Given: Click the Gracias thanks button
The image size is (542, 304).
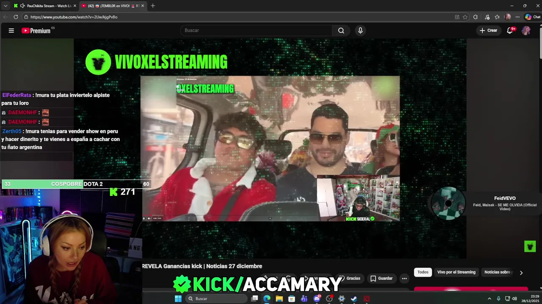Looking at the screenshot, I should coord(350,278).
